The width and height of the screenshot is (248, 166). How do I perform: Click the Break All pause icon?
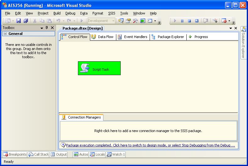tap(182, 21)
